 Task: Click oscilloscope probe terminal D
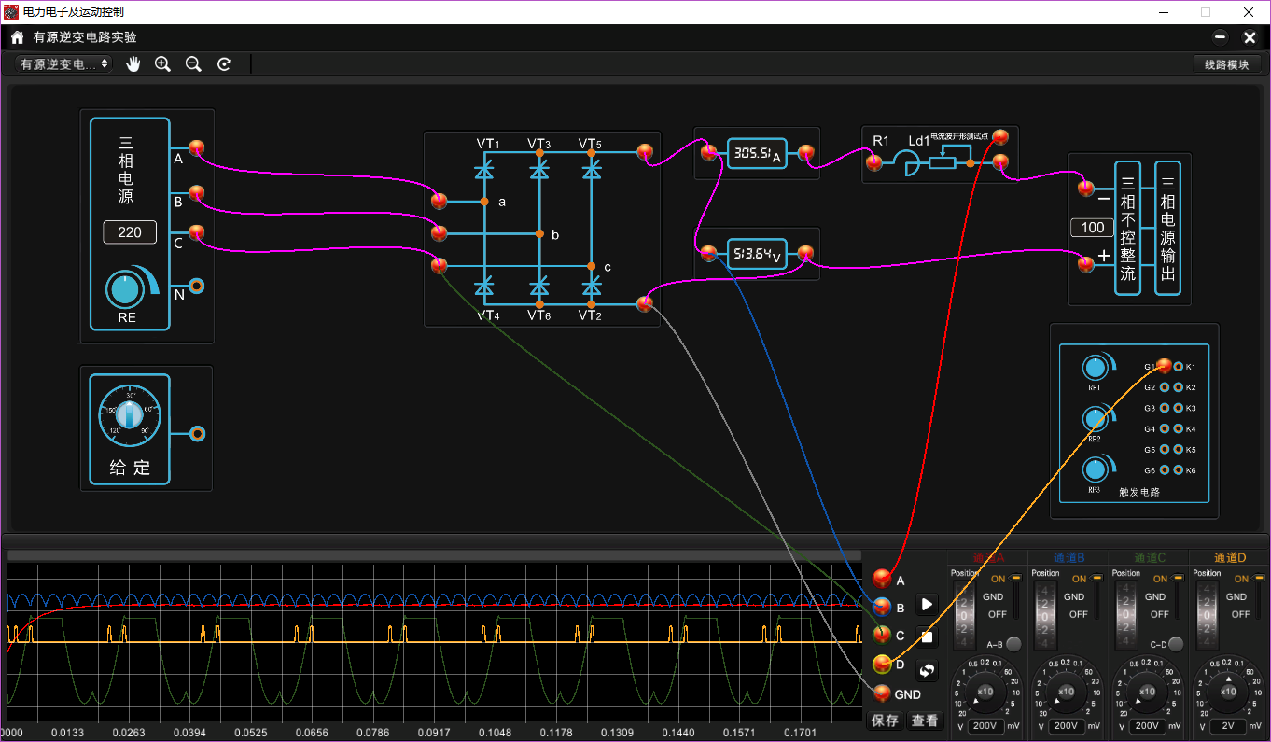[x=881, y=665]
